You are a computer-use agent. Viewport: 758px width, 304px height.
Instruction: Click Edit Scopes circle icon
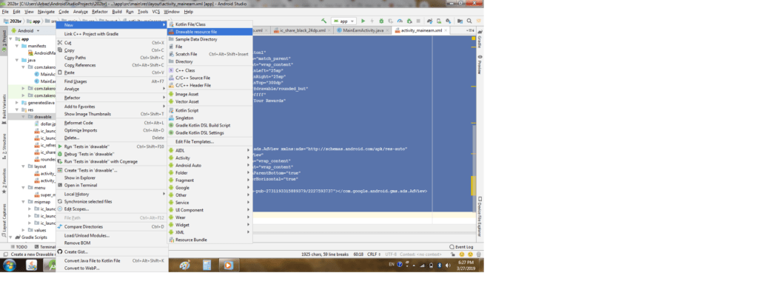coord(60,209)
